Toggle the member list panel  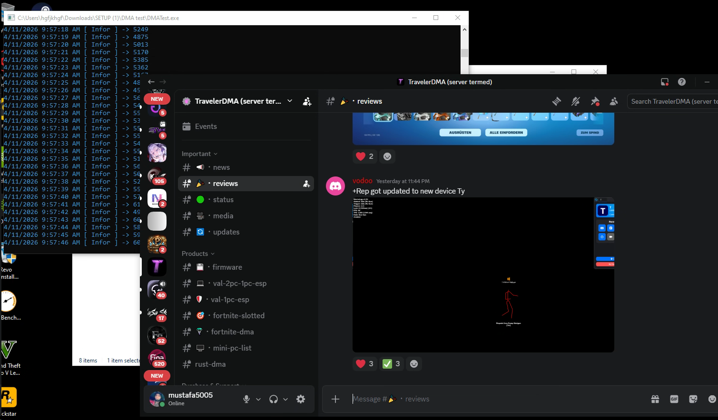click(x=614, y=101)
